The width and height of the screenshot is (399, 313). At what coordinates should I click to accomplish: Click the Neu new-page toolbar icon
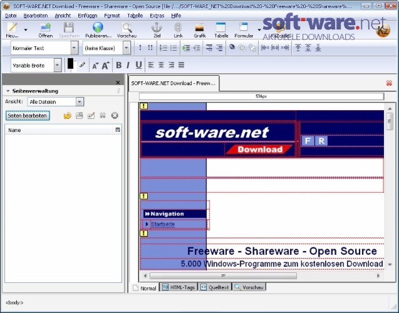[x=12, y=30]
